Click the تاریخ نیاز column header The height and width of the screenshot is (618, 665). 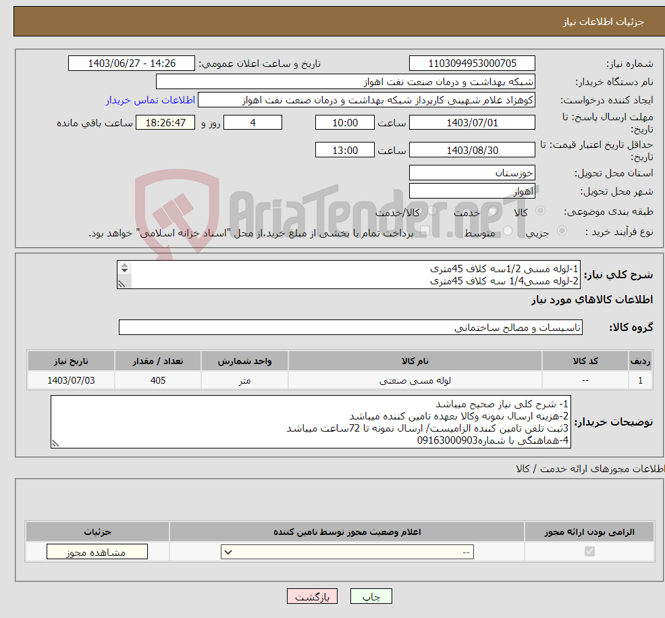[72, 361]
